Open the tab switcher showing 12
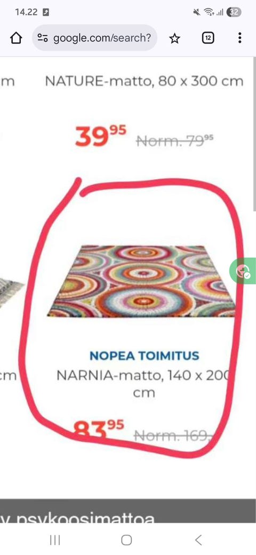This screenshot has width=256, height=555. tap(208, 38)
